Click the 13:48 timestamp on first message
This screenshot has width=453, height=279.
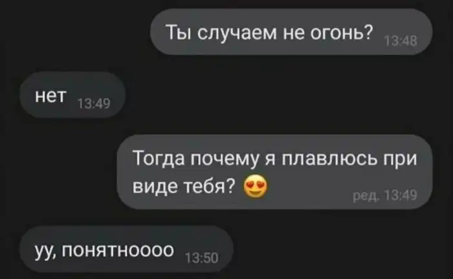click(401, 41)
